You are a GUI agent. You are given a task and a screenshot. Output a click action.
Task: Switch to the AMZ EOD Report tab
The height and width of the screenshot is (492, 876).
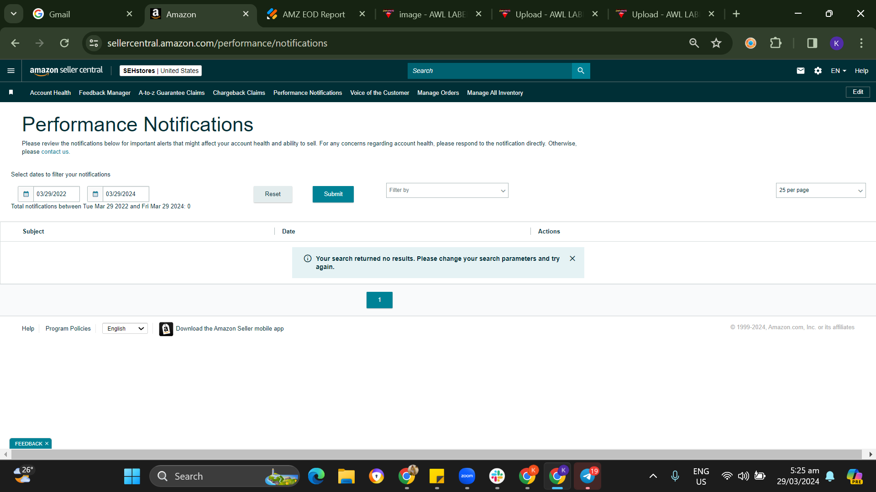click(316, 14)
